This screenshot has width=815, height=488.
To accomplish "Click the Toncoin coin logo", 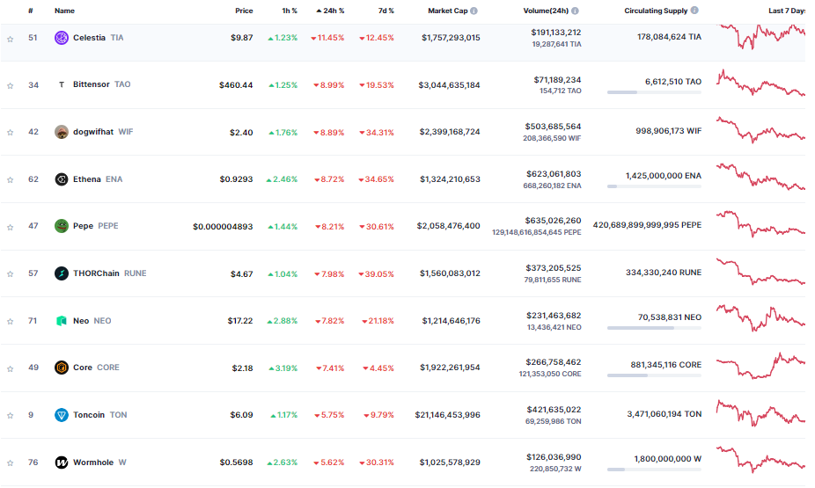I will 62,415.
